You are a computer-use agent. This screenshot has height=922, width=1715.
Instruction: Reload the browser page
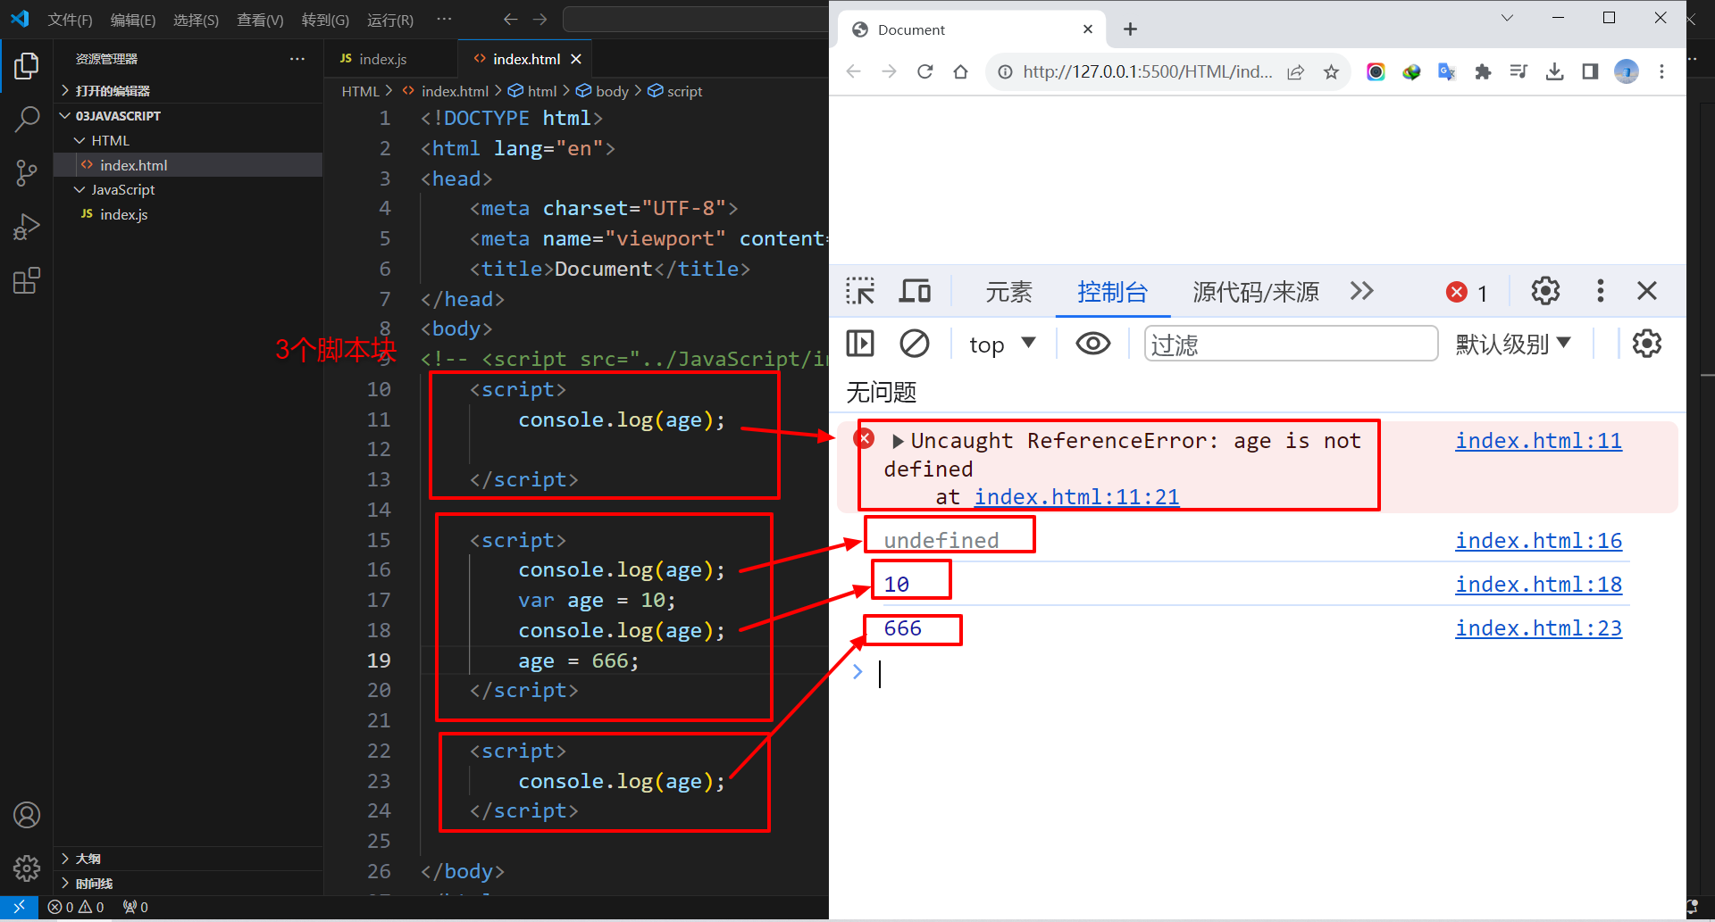924,71
